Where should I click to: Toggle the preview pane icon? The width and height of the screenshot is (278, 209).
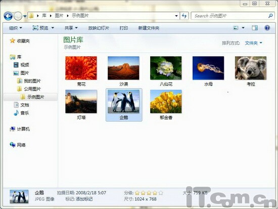click(x=255, y=28)
